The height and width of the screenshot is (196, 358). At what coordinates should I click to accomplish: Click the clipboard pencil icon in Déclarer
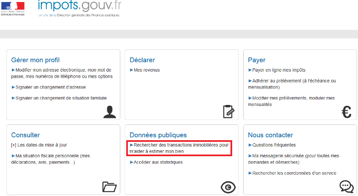pyautogui.click(x=229, y=111)
